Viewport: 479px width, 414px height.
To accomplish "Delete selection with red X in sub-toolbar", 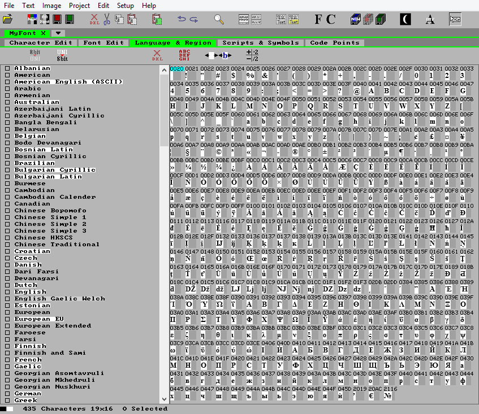I will click(x=157, y=55).
